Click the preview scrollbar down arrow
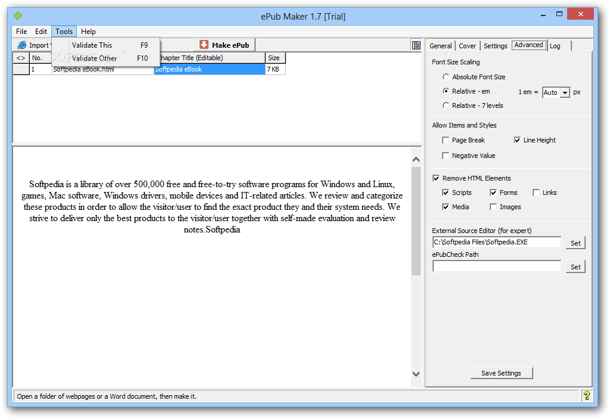Viewport: 610px width, 419px height. 416,374
